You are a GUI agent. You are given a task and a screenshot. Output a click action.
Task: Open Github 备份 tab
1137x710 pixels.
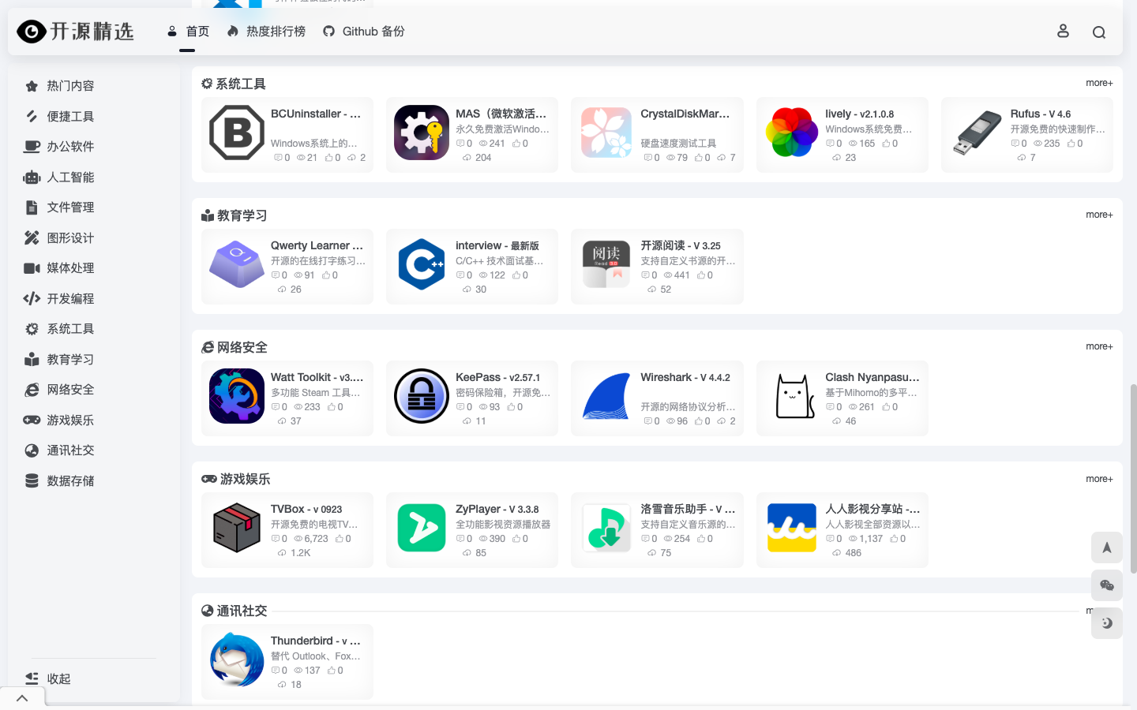[x=364, y=32]
